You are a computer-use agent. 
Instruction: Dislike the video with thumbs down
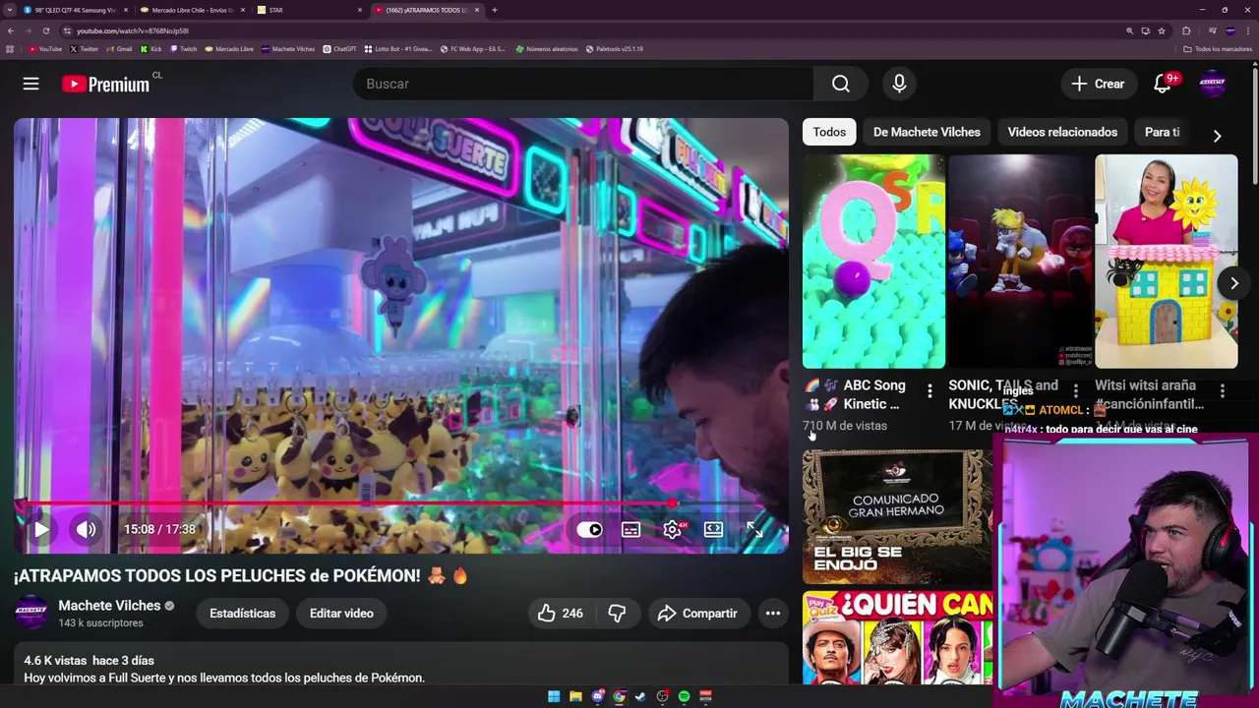tap(617, 613)
